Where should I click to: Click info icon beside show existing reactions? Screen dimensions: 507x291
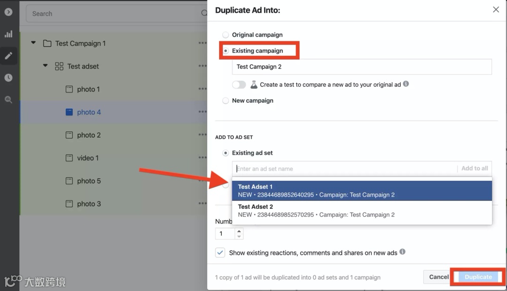pos(402,252)
